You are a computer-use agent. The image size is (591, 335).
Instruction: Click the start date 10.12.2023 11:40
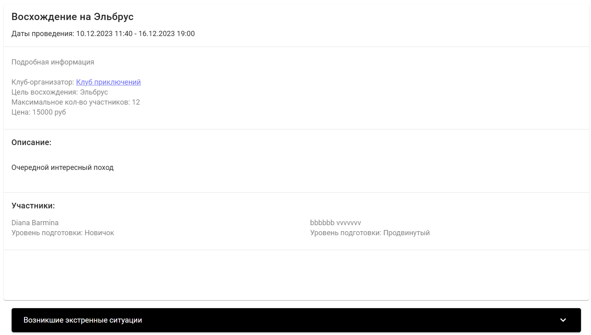tap(104, 34)
